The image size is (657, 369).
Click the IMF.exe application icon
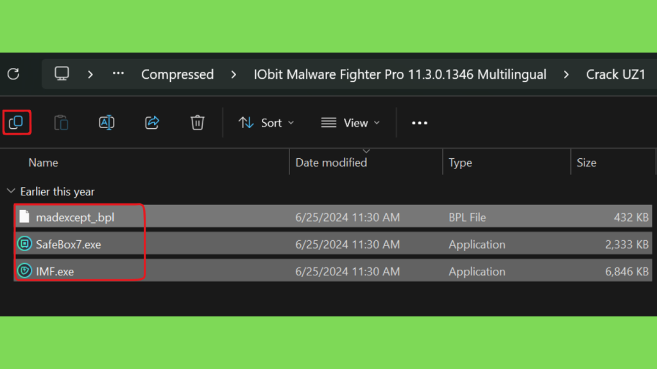pyautogui.click(x=24, y=271)
